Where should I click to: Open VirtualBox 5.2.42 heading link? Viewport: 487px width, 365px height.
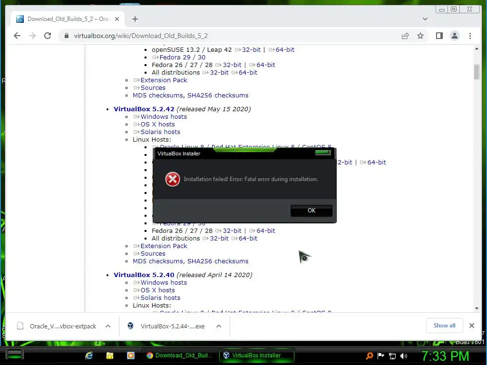(x=144, y=109)
